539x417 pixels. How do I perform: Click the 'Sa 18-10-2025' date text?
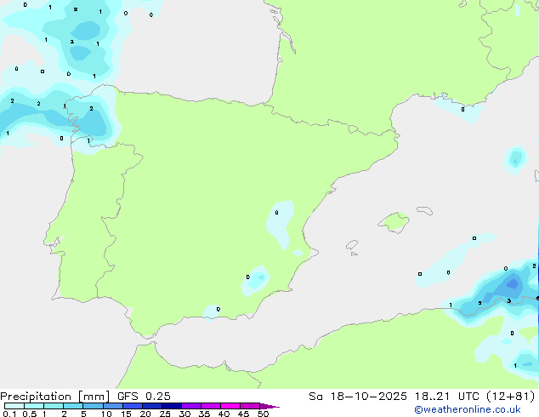(358, 397)
